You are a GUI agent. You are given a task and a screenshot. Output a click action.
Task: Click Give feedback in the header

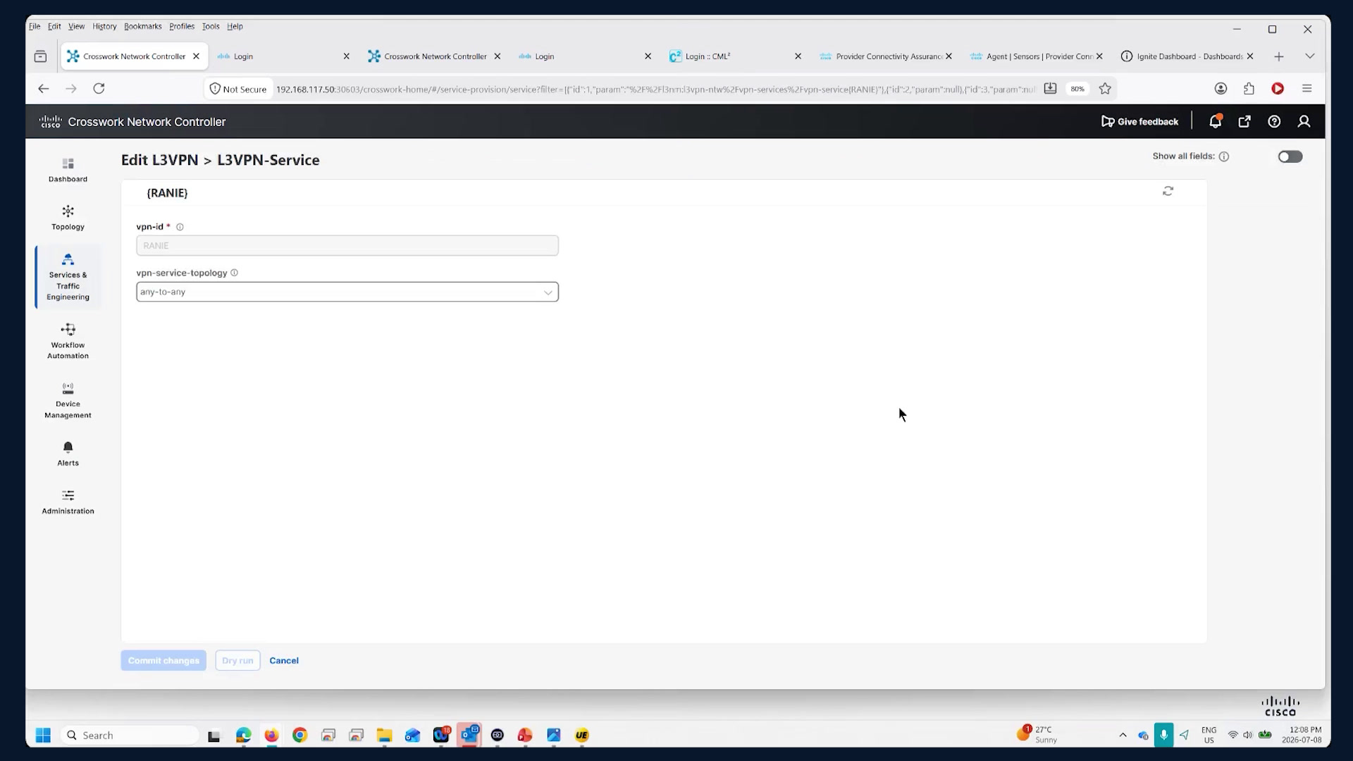click(x=1139, y=121)
